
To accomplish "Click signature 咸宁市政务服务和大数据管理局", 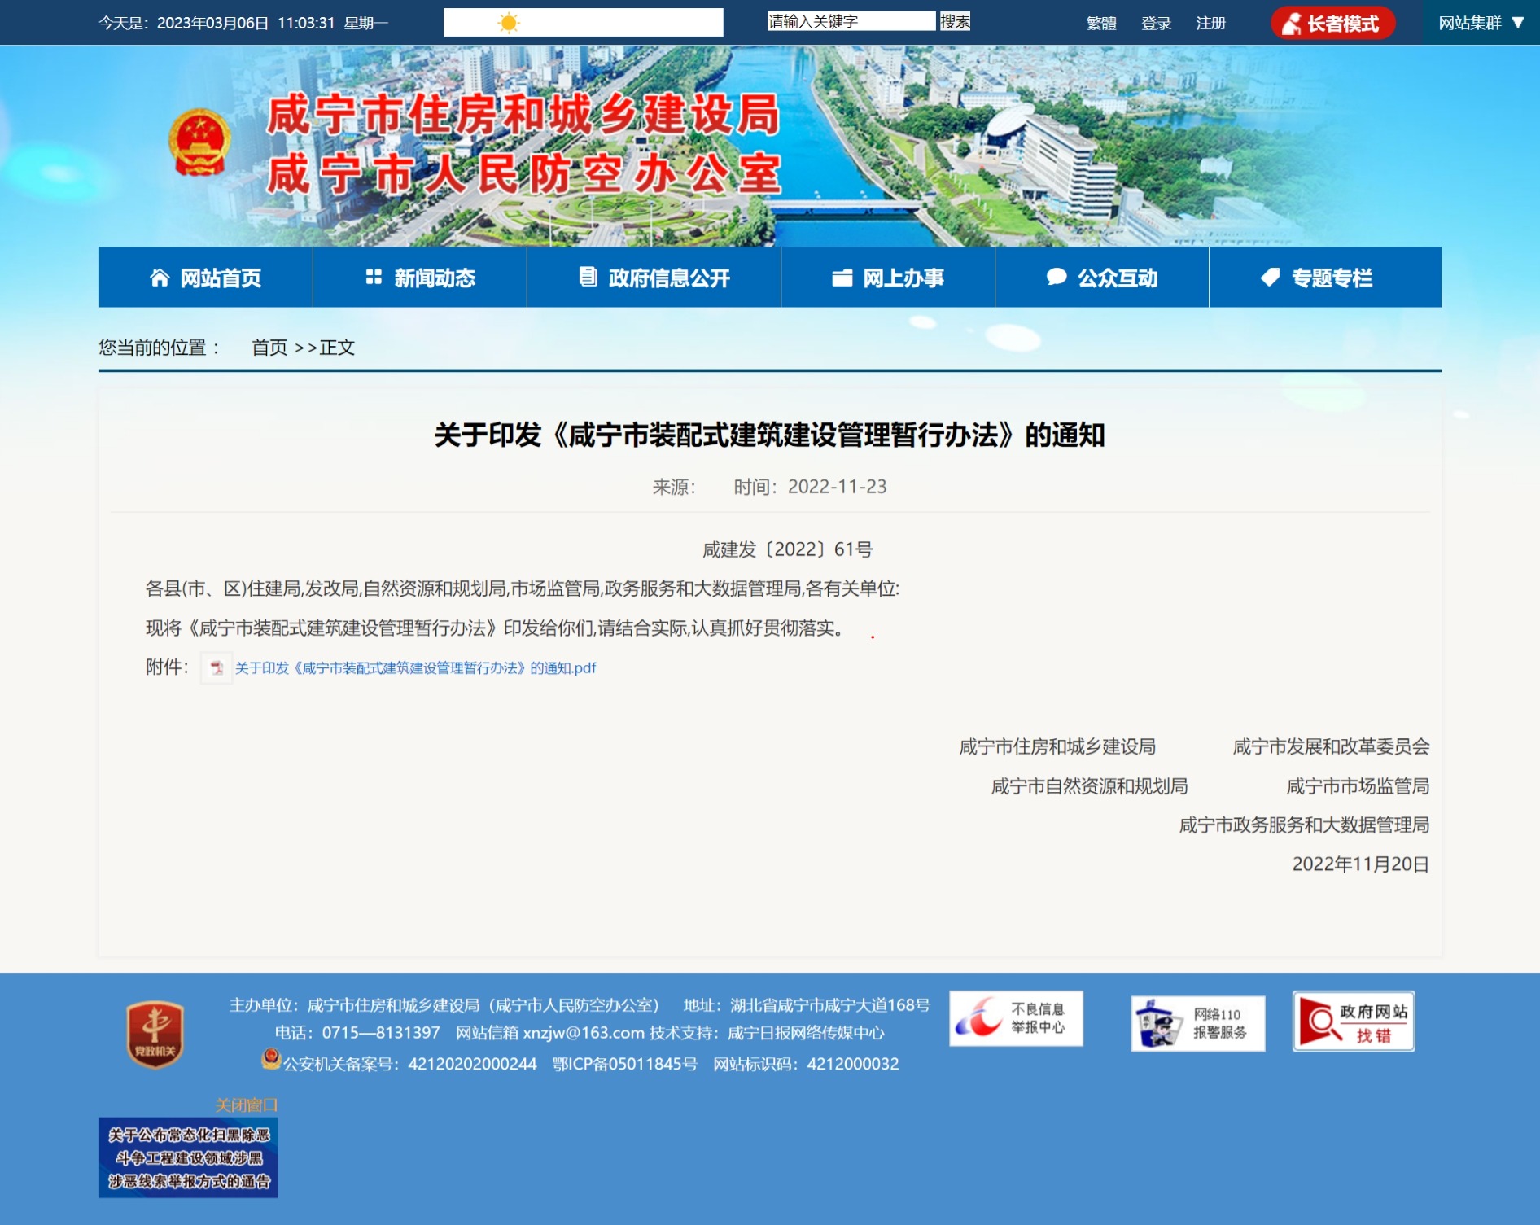I will [1304, 825].
